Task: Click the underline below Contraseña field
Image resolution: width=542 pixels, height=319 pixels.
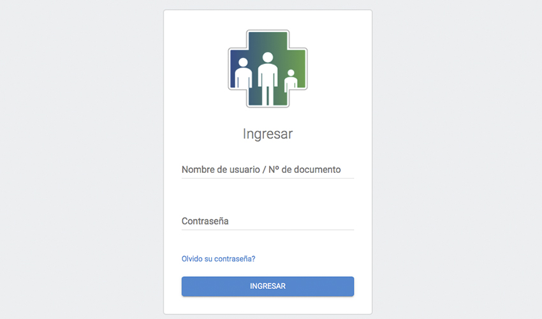Action: (268, 230)
